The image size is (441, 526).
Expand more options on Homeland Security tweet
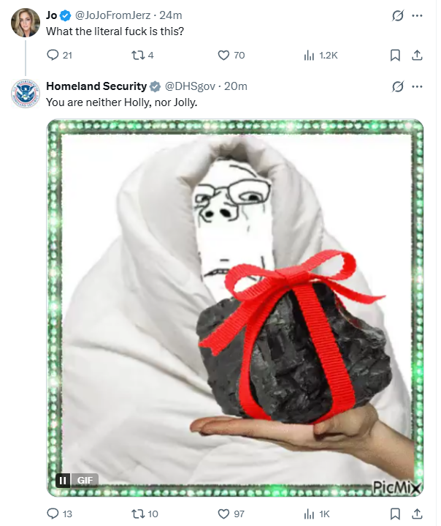tap(417, 86)
